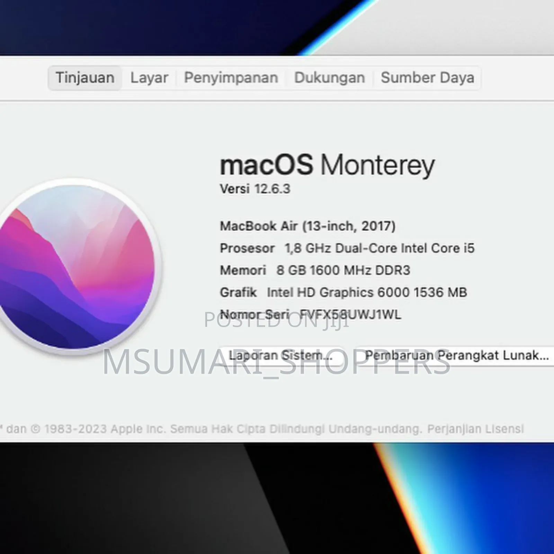Screen dimensions: 554x554
Task: Select the macOS Monterey title text
Action: point(327,166)
